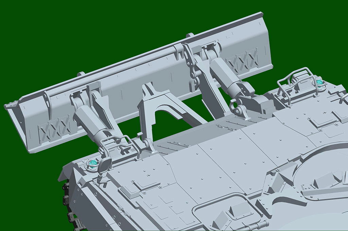The width and height of the screenshot is (348, 231).
Task: Select the right hydraulic cylinder
Action: point(227,77)
